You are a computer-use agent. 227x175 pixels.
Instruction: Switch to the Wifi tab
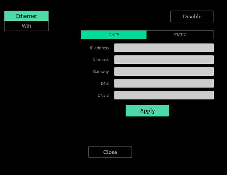[x=26, y=26]
